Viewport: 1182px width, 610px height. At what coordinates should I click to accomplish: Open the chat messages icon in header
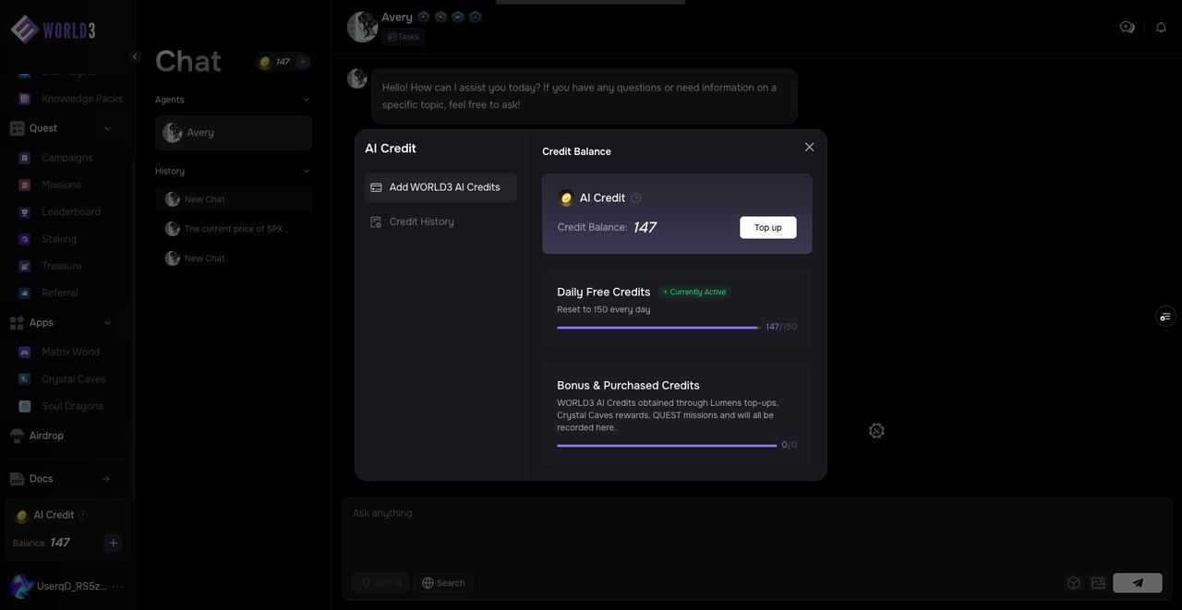(x=1127, y=28)
